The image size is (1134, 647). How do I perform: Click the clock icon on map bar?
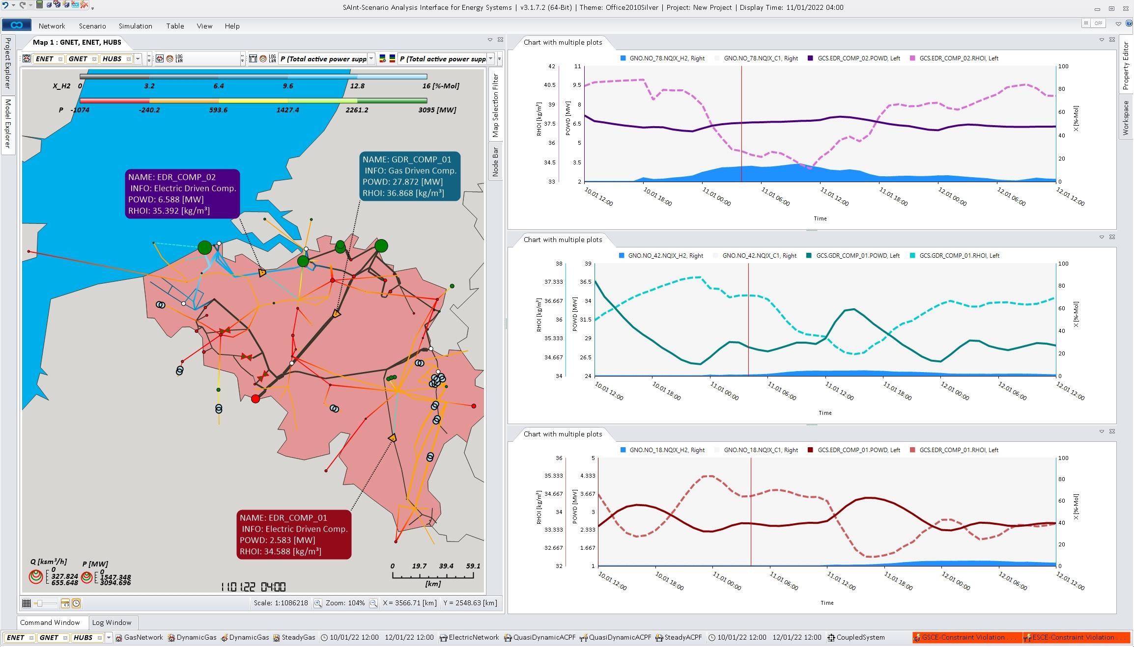click(76, 603)
